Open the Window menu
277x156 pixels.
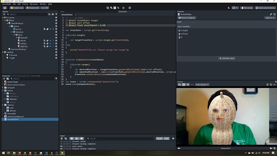tap(43, 4)
